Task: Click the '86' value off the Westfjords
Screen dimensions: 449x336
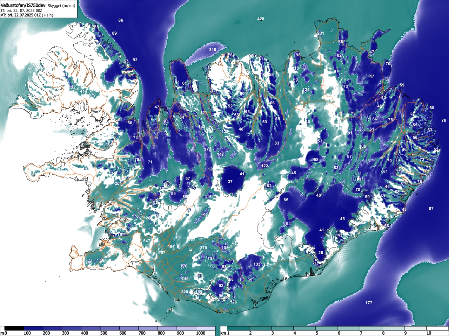Action: pyautogui.click(x=121, y=20)
